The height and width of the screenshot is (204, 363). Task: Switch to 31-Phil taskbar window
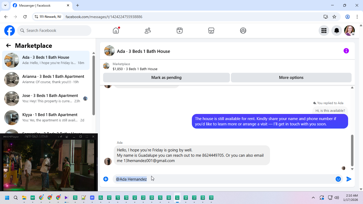pyautogui.click(x=101, y=198)
